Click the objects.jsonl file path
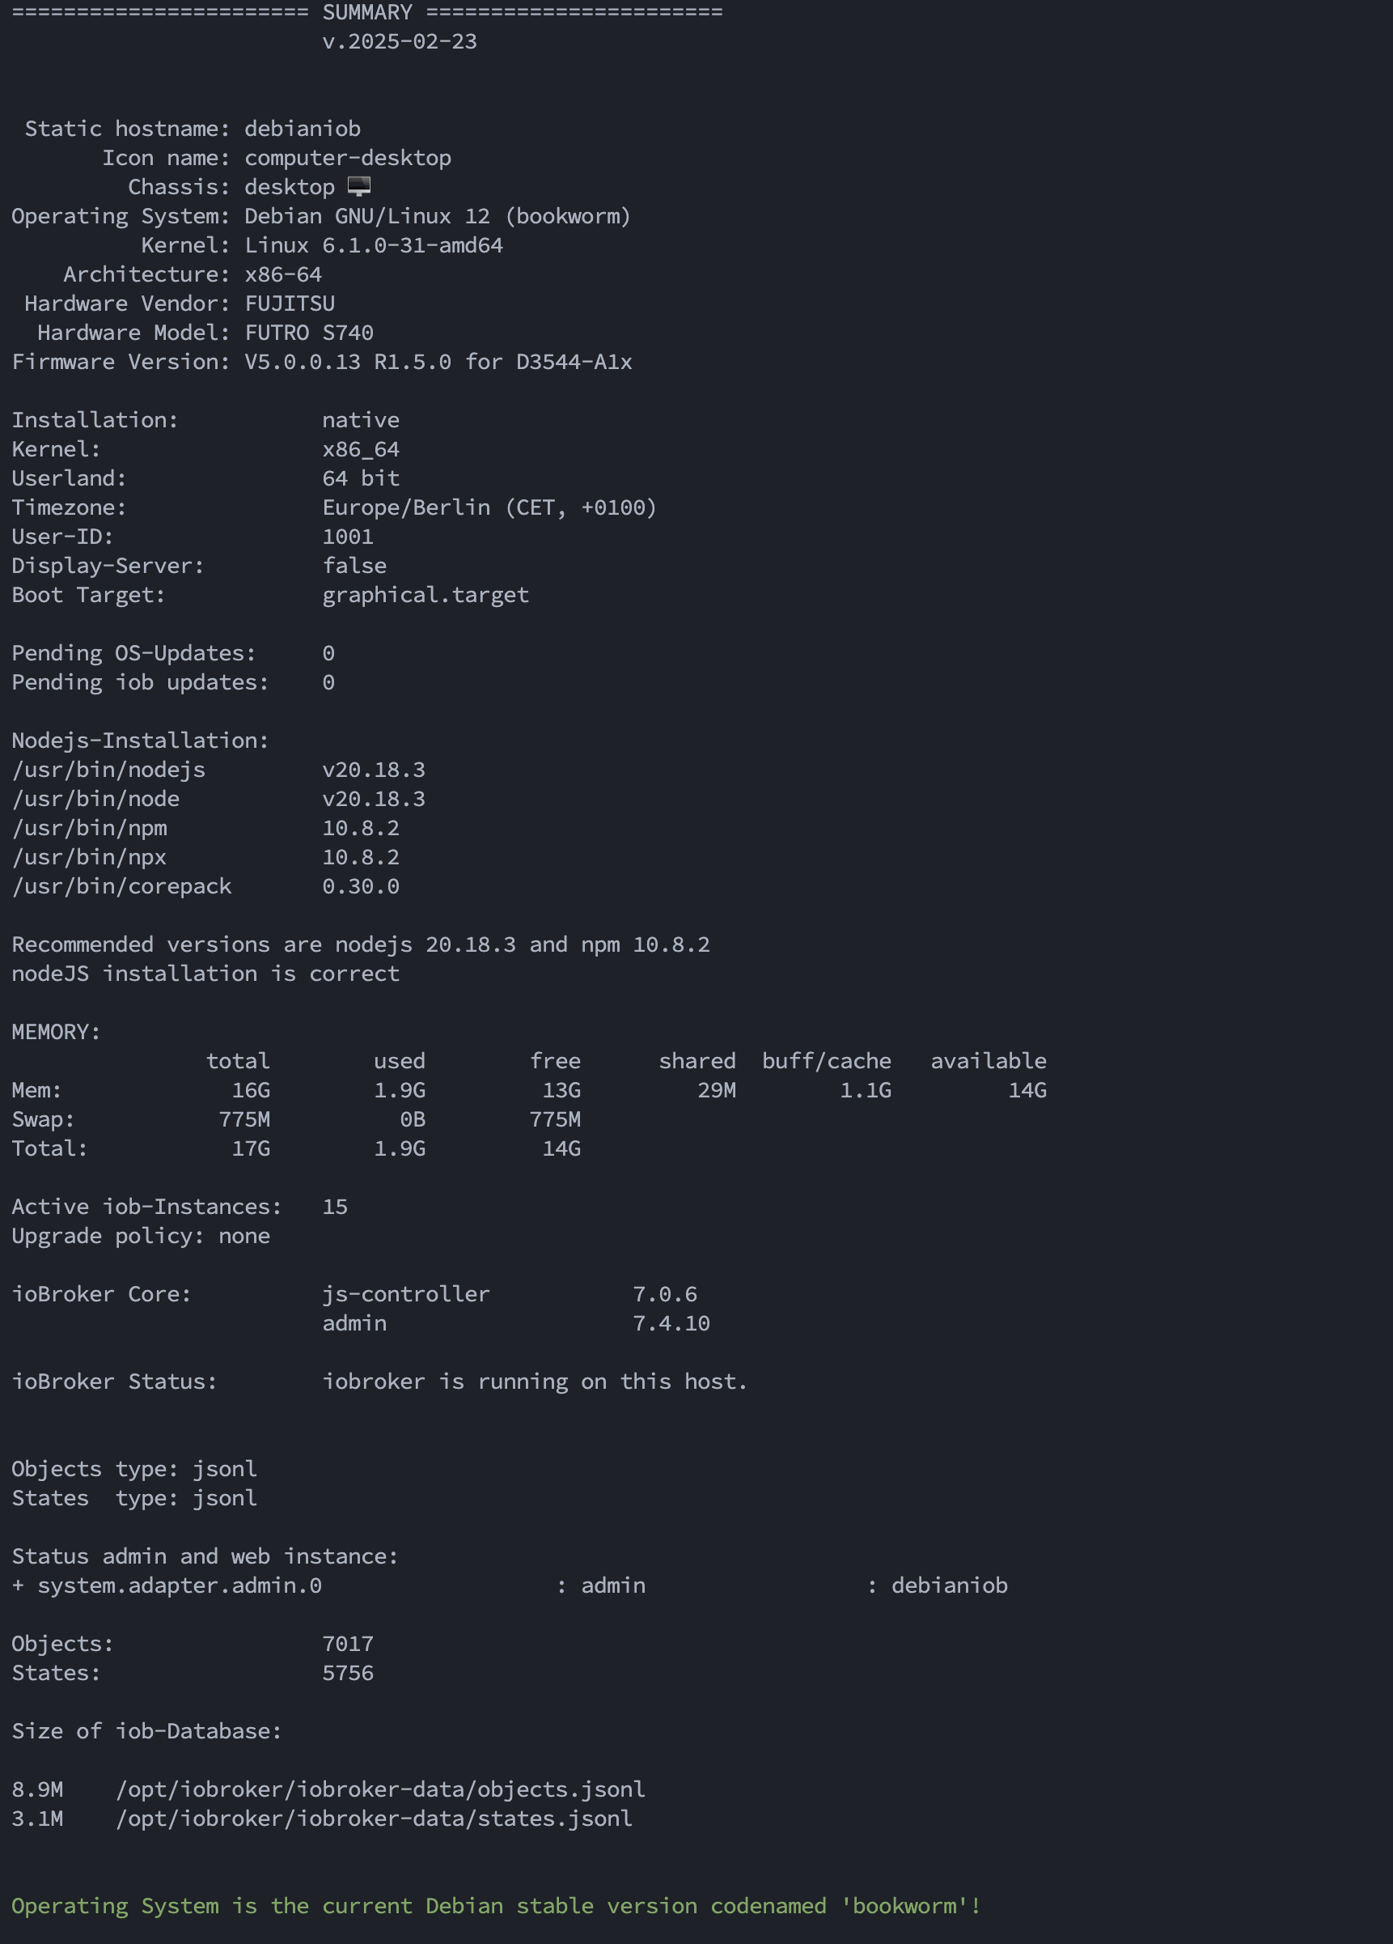 (x=380, y=1789)
